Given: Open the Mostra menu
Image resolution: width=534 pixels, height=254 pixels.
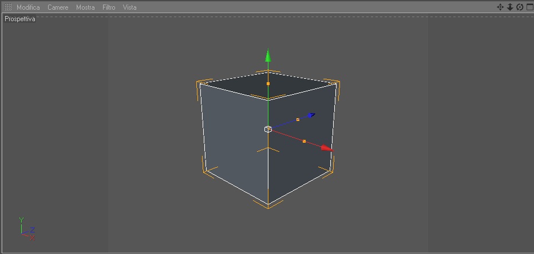Looking at the screenshot, I should (x=85, y=7).
